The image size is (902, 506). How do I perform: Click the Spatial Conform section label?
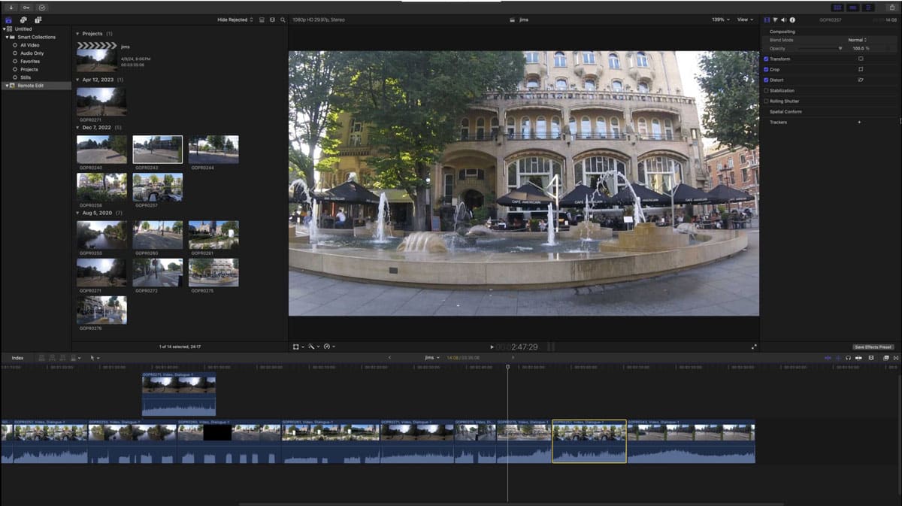785,111
